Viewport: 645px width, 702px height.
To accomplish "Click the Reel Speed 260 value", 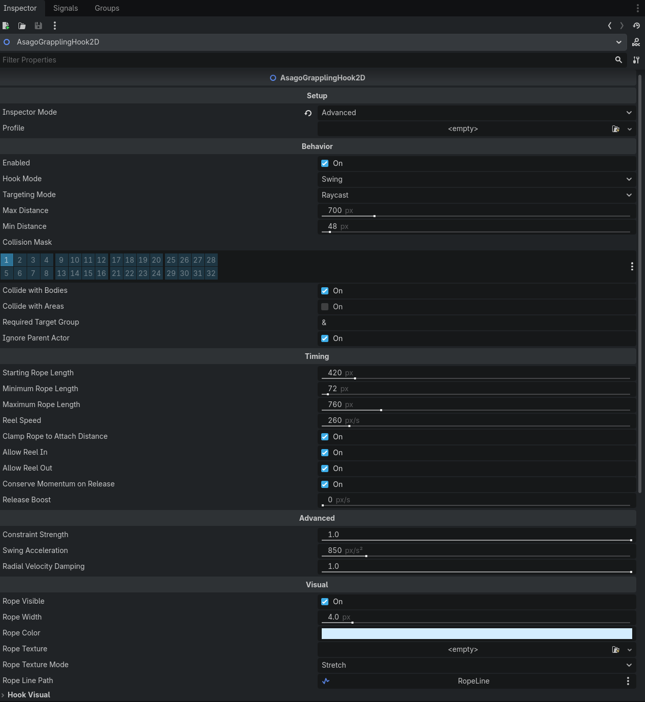I will pos(335,420).
